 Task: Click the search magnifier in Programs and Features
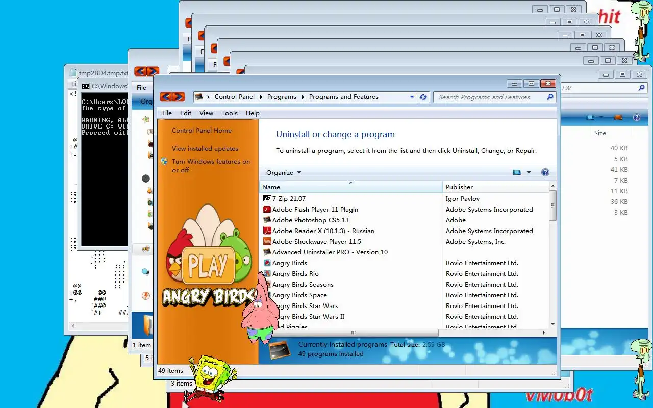[550, 97]
